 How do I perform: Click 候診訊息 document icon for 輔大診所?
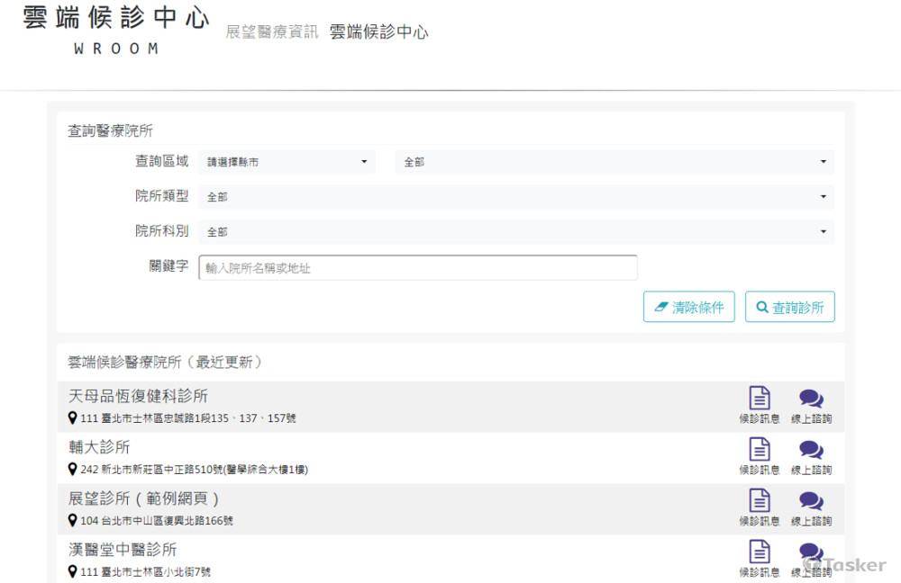click(x=760, y=450)
